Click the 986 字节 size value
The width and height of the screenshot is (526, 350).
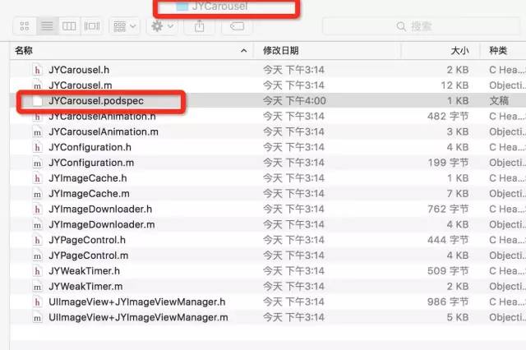click(448, 302)
